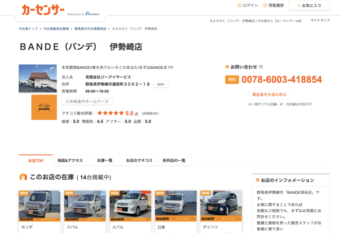Click the カーセンサー logo
Screen dimensions: 341x233
pos(43,10)
